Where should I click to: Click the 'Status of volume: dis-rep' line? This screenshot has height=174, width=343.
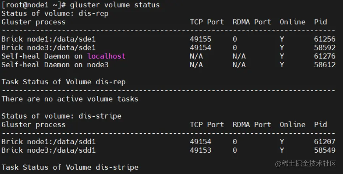coord(55,14)
